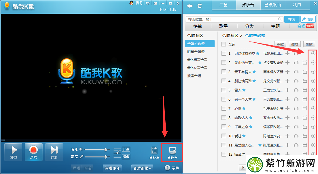This screenshot has width=318, height=174.
Task: Click the QQ penguin account icon
Action: pyautogui.click(x=131, y=3)
